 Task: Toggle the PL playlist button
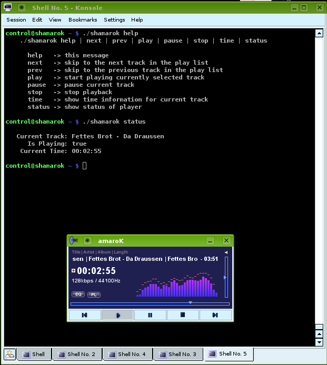pyautogui.click(x=94, y=295)
